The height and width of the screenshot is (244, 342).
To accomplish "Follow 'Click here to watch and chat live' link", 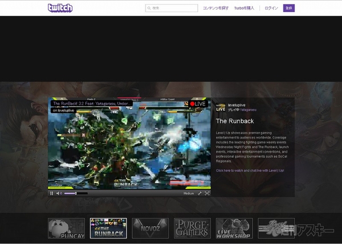I will pos(250,170).
